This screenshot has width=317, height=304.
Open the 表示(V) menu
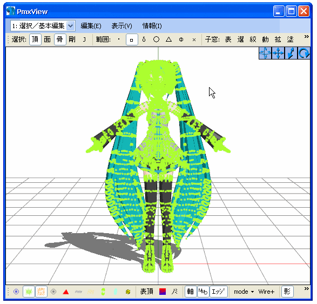(x=122, y=26)
